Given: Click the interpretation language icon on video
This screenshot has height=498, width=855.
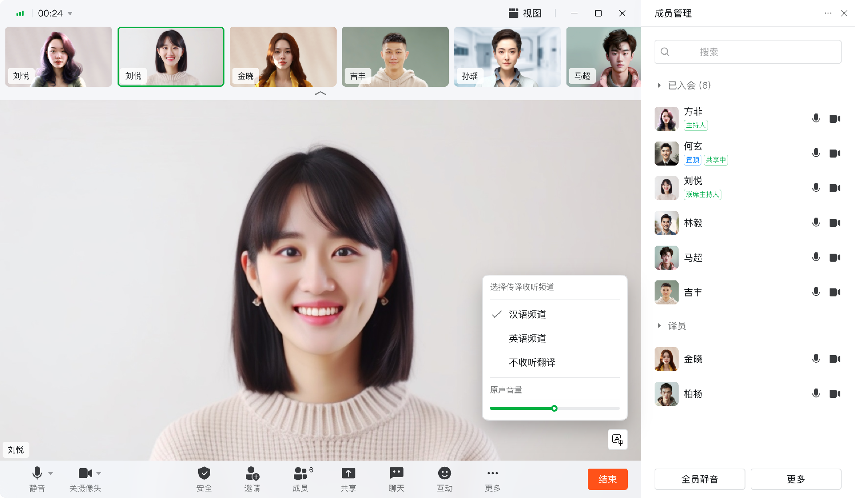Looking at the screenshot, I should point(618,440).
